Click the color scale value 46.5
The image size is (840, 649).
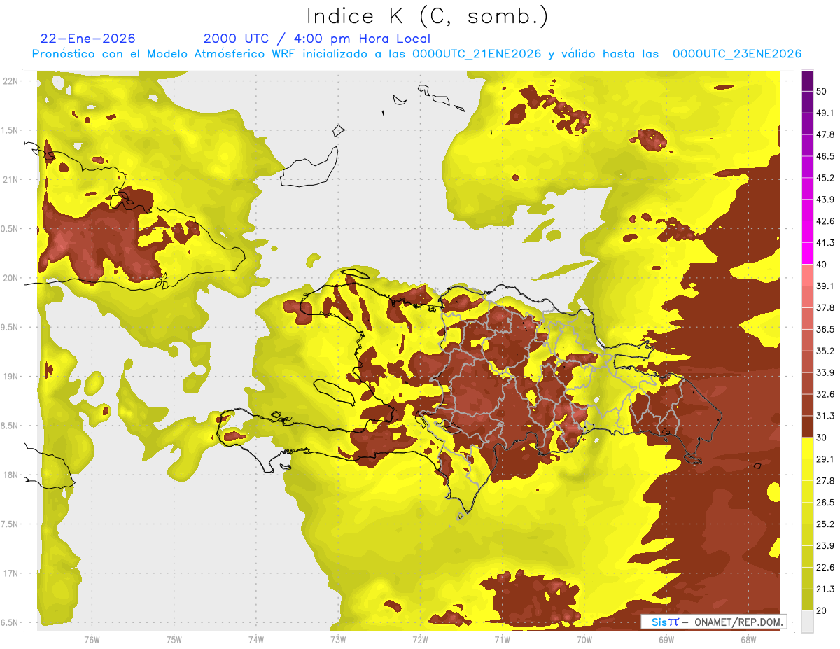(x=826, y=156)
